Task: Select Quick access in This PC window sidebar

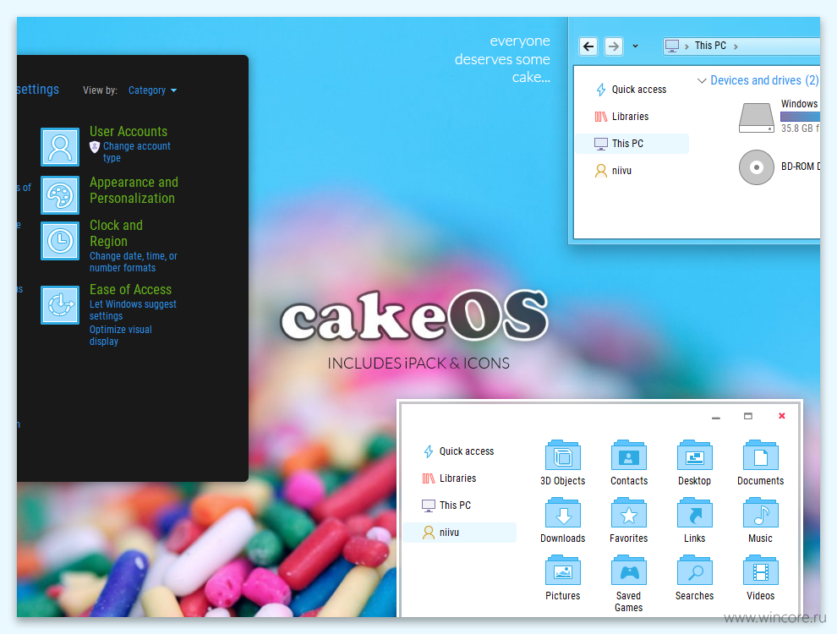Action: tap(632, 90)
